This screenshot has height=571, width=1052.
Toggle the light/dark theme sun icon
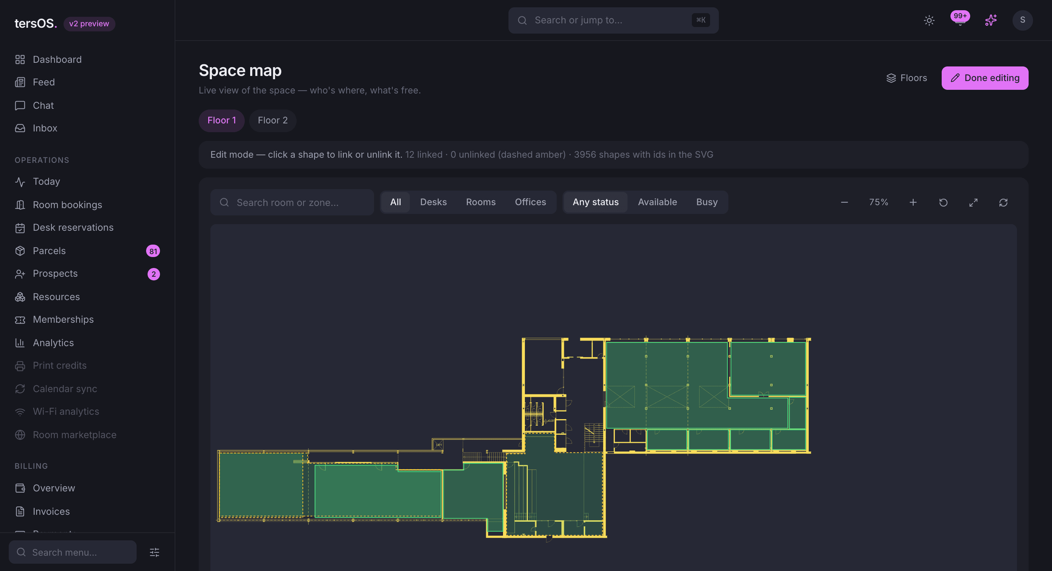tap(929, 20)
